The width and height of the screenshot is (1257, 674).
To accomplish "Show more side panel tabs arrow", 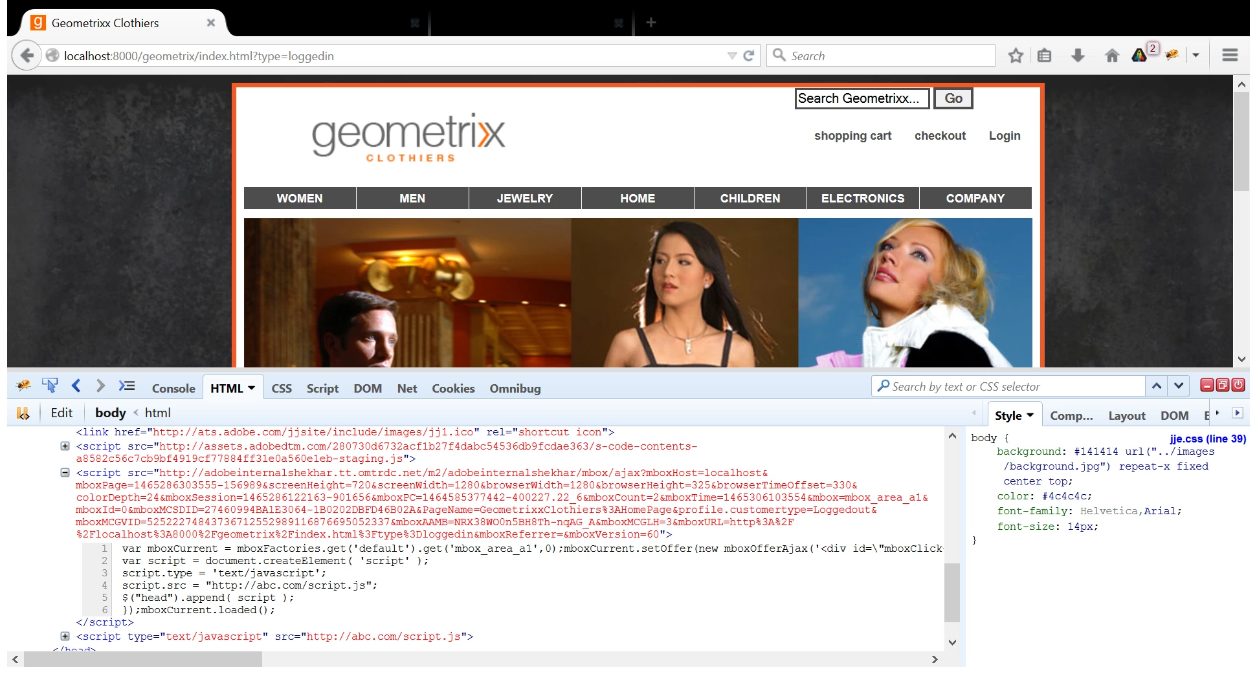I will (1217, 413).
